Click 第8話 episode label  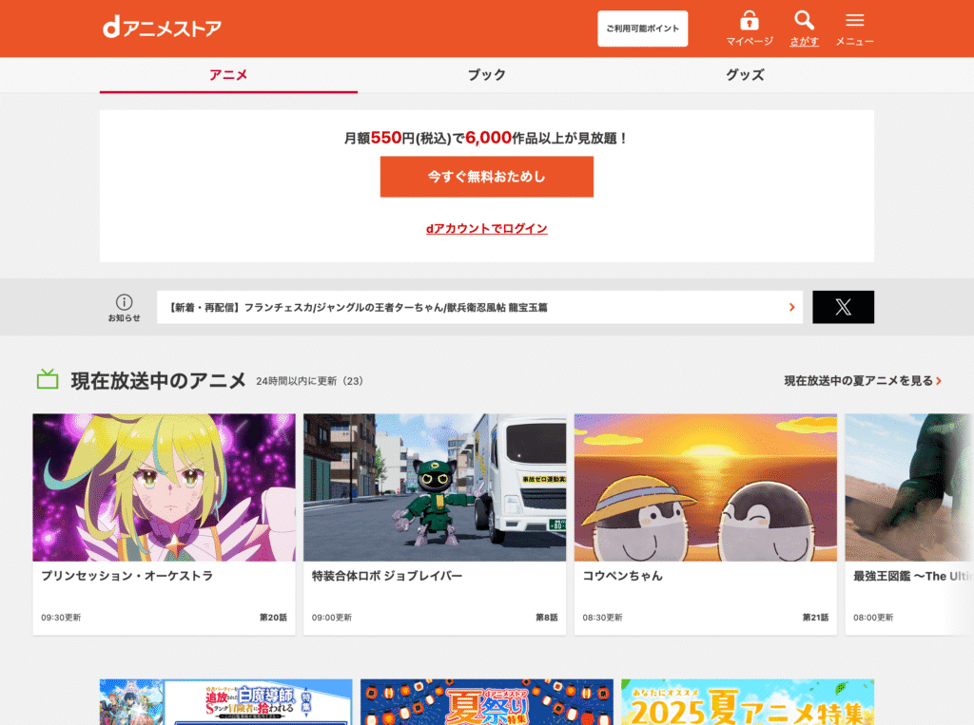coord(547,618)
